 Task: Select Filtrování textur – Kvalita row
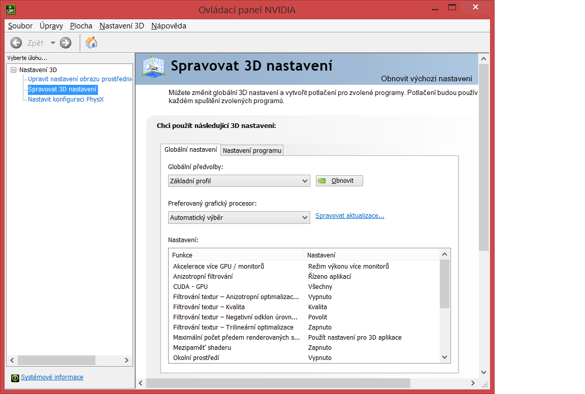click(304, 307)
